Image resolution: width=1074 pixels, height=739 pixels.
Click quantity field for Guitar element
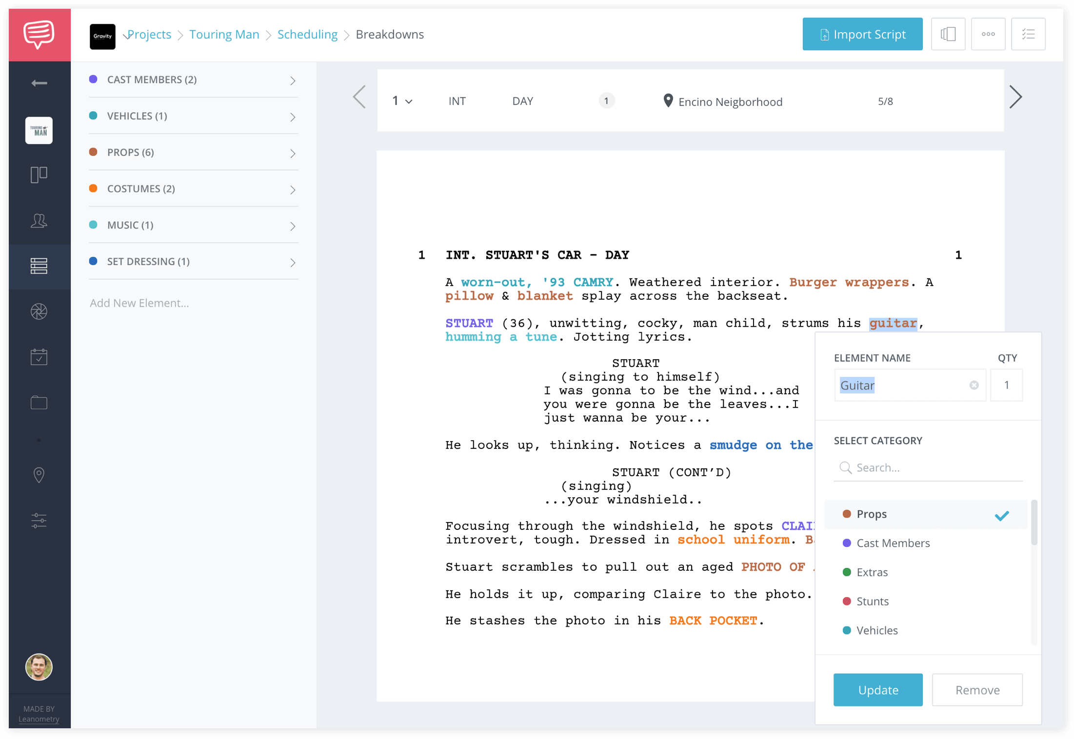pos(1006,385)
